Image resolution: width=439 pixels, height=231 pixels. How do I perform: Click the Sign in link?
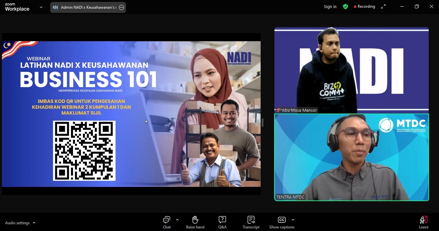tap(330, 7)
